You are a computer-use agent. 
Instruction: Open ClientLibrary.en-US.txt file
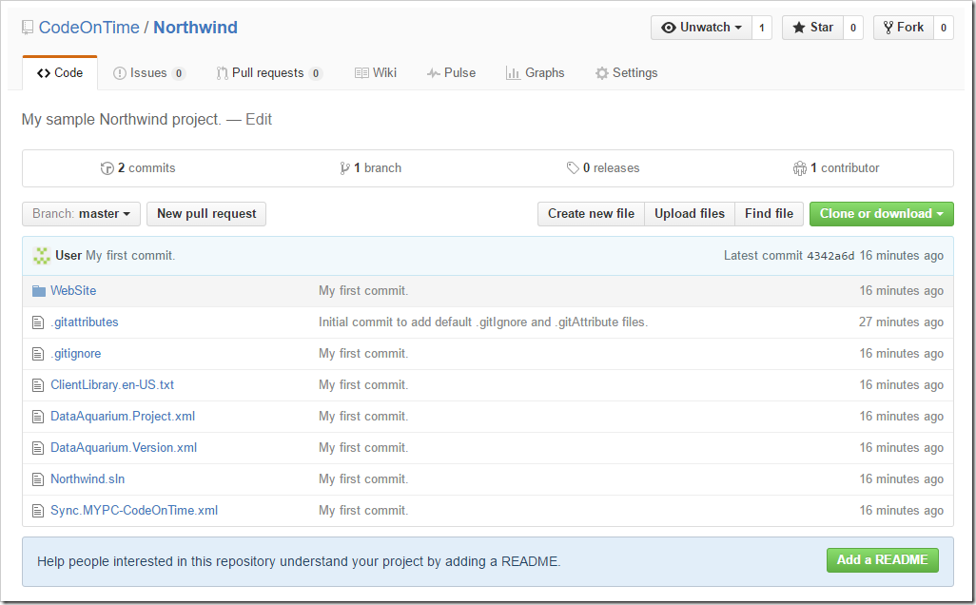(x=112, y=385)
